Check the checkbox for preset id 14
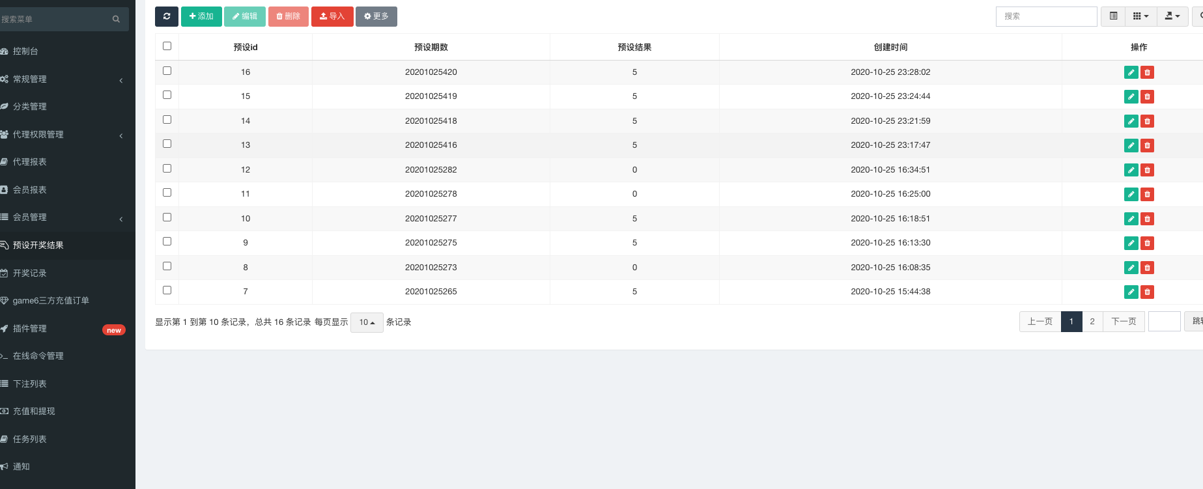 pos(167,119)
